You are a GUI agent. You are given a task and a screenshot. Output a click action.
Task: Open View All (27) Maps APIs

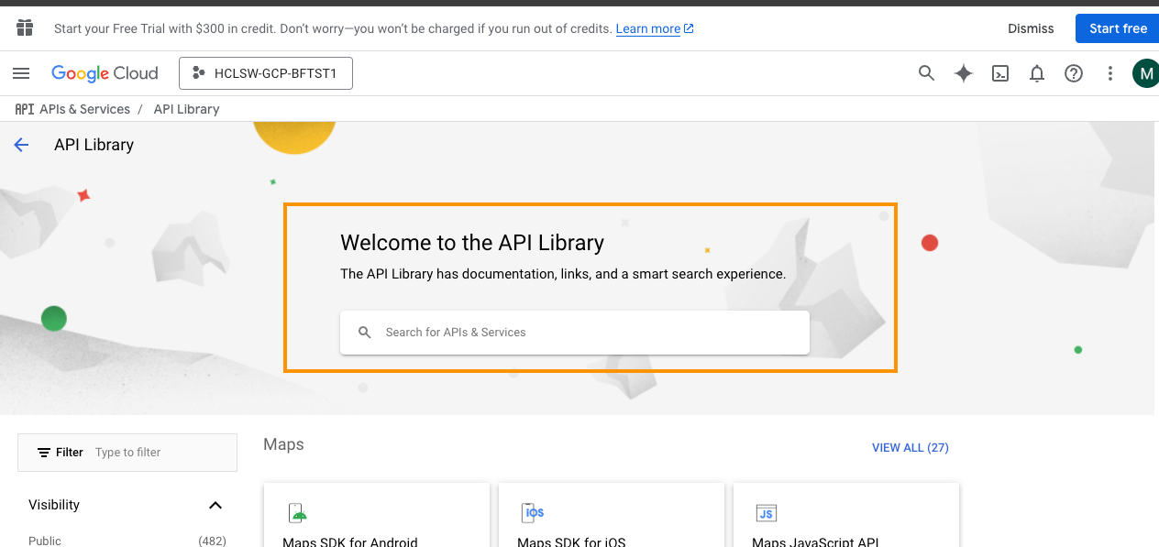(910, 448)
